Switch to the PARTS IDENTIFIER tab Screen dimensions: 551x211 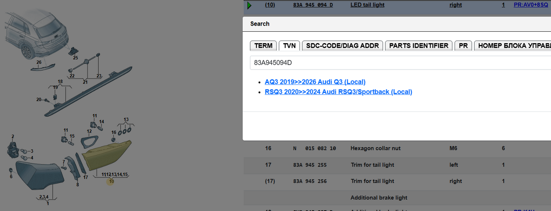click(419, 45)
